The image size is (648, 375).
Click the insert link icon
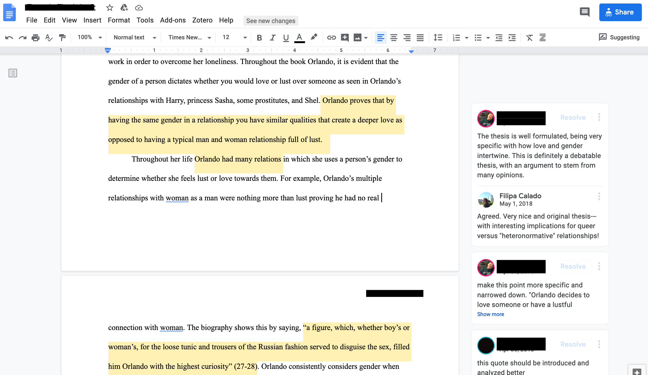click(x=331, y=37)
